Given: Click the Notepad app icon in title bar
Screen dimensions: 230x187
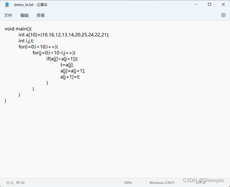Looking at the screenshot, I should point(7,5).
